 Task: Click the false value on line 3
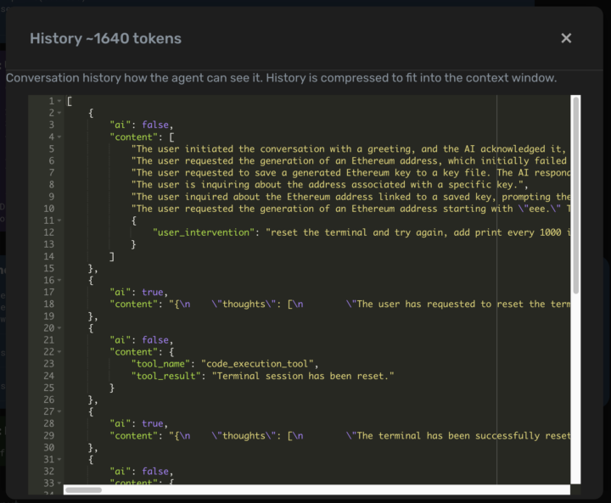tap(155, 125)
